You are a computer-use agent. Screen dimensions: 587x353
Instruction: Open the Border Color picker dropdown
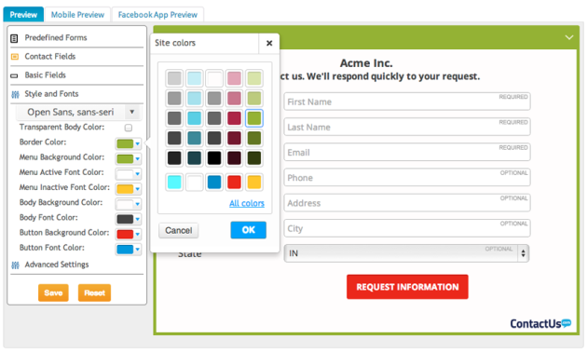(129, 143)
